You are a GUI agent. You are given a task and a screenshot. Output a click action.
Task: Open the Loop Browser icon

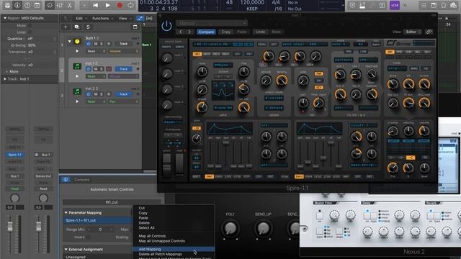(444, 5)
